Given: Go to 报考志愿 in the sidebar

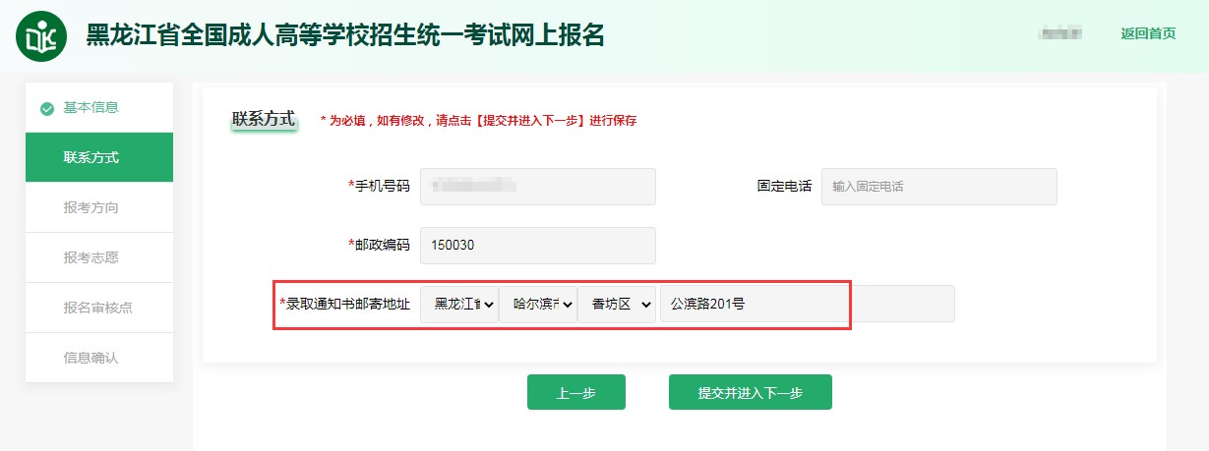Looking at the screenshot, I should (99, 258).
